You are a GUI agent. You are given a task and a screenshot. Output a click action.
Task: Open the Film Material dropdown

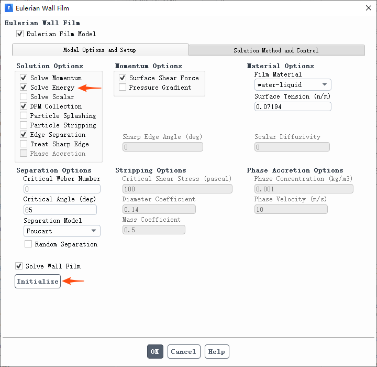293,84
